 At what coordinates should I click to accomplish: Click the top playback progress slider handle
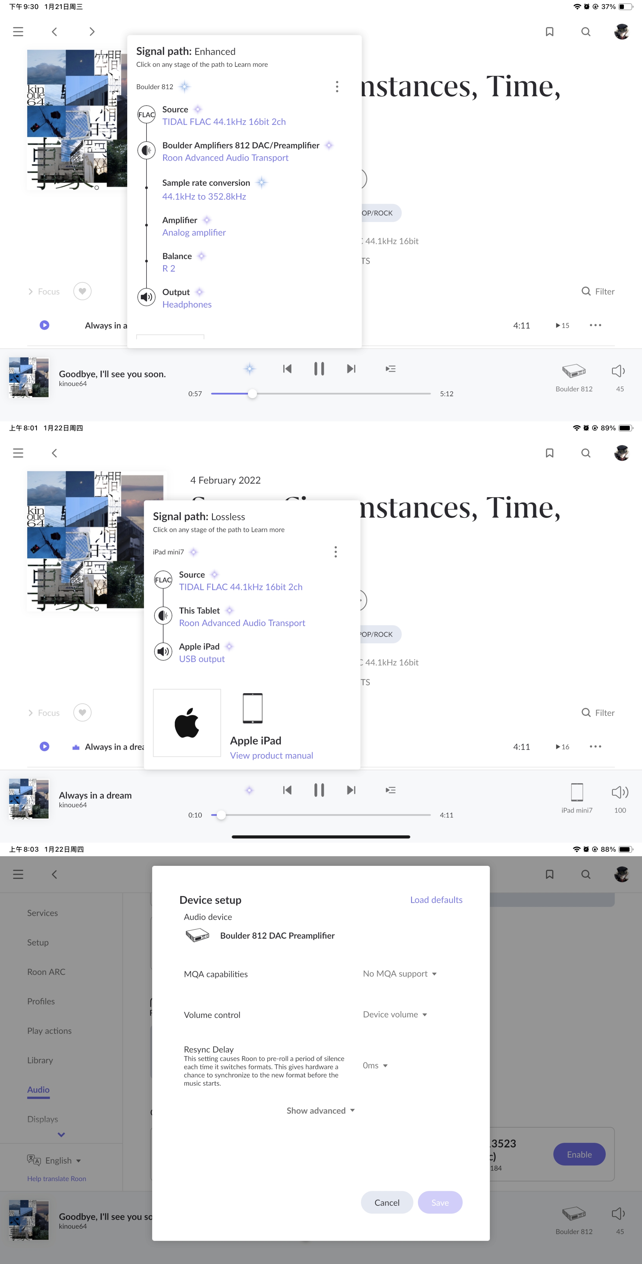point(252,393)
